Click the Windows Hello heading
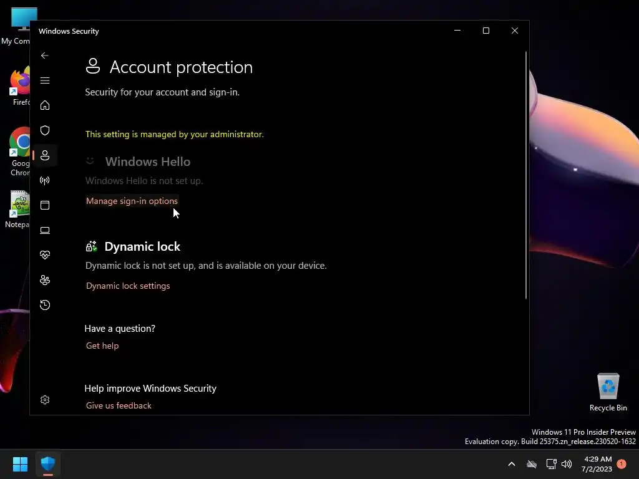The width and height of the screenshot is (639, 479). coord(148,162)
